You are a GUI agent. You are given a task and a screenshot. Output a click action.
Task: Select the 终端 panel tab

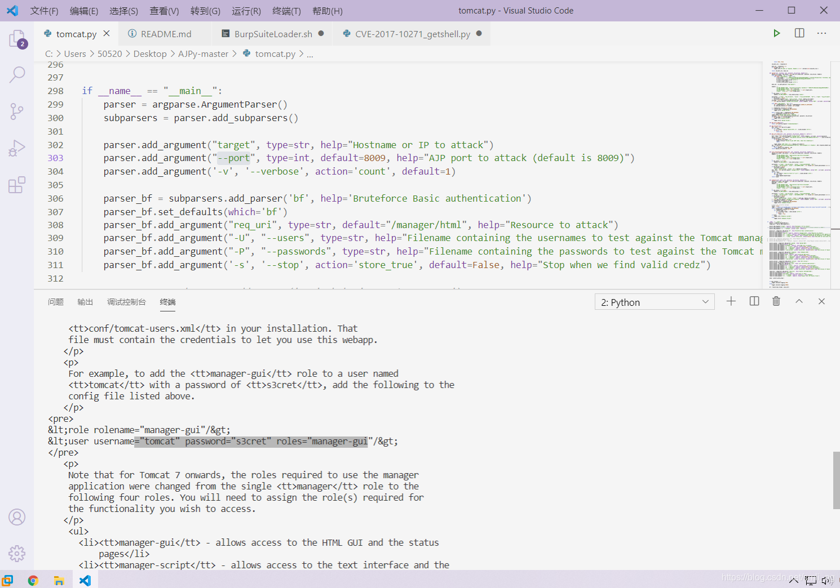(x=167, y=302)
